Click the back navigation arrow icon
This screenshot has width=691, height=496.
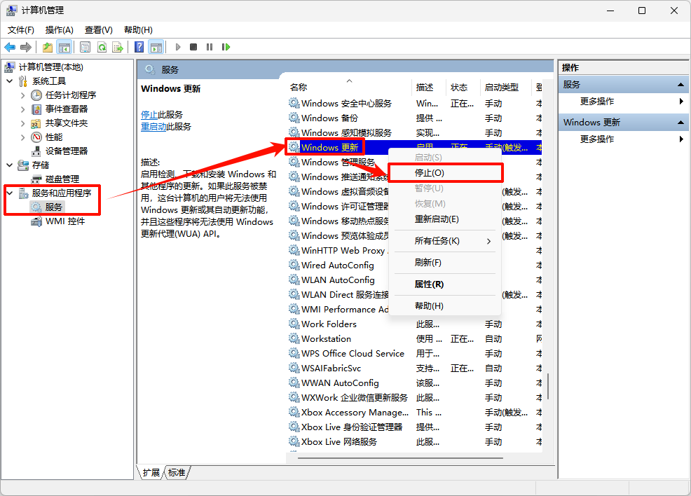tap(9, 47)
